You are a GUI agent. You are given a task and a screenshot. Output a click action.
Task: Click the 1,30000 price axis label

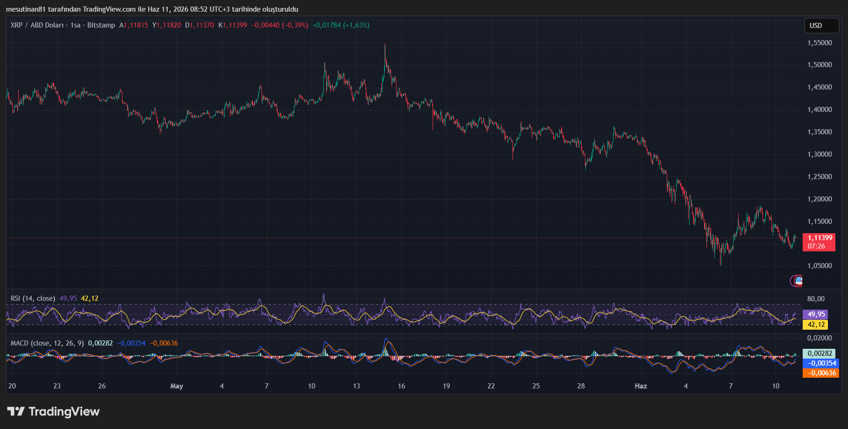point(819,154)
